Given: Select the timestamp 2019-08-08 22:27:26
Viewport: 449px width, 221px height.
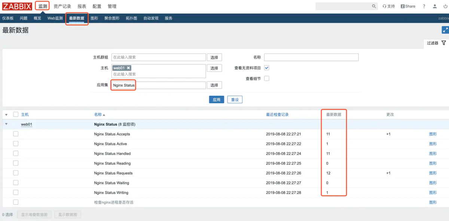Looking at the screenshot, I should [x=284, y=173].
